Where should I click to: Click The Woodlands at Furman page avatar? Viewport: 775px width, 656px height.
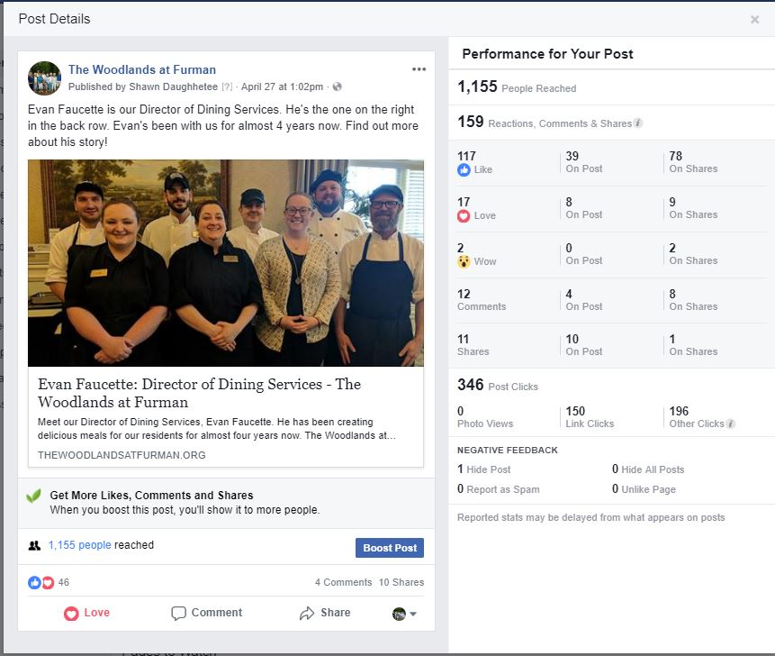[44, 78]
